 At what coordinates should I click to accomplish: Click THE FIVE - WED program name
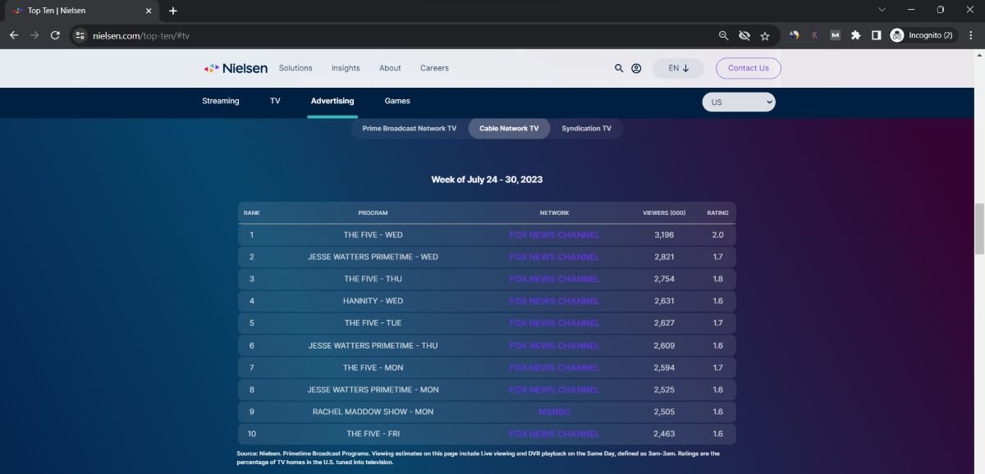[373, 235]
